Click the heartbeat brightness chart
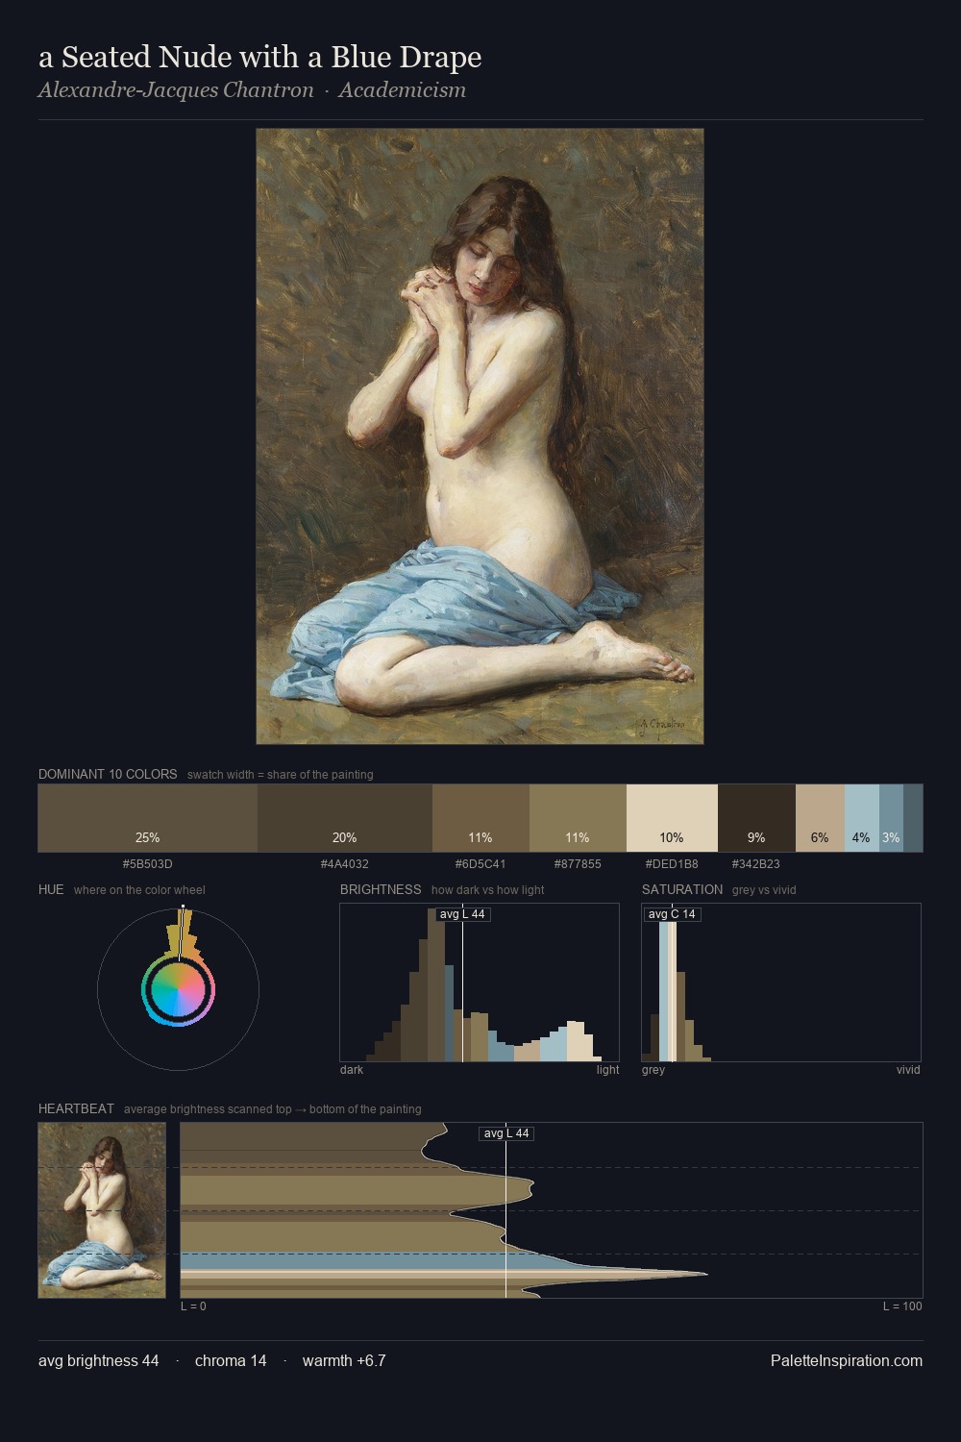 [x=552, y=1210]
